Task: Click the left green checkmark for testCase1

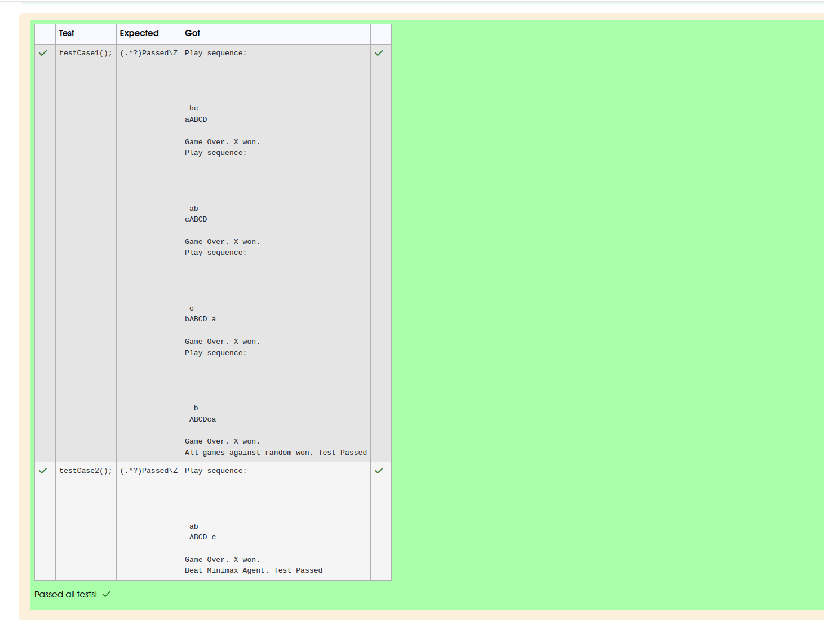Action: 43,53
